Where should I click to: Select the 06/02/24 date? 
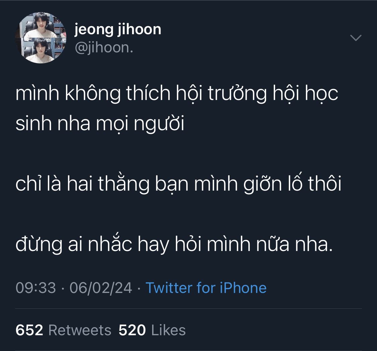tap(101, 288)
